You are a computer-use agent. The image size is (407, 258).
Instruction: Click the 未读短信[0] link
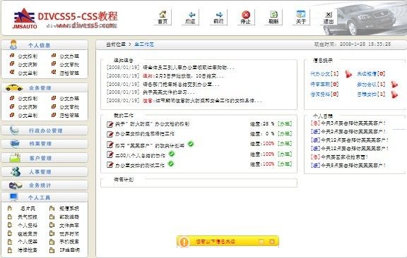[x=371, y=74]
